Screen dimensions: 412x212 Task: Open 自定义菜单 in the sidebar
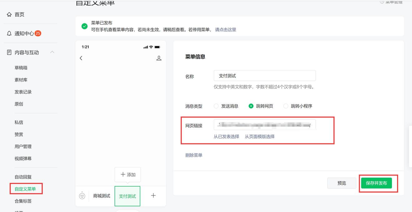[x=25, y=189]
